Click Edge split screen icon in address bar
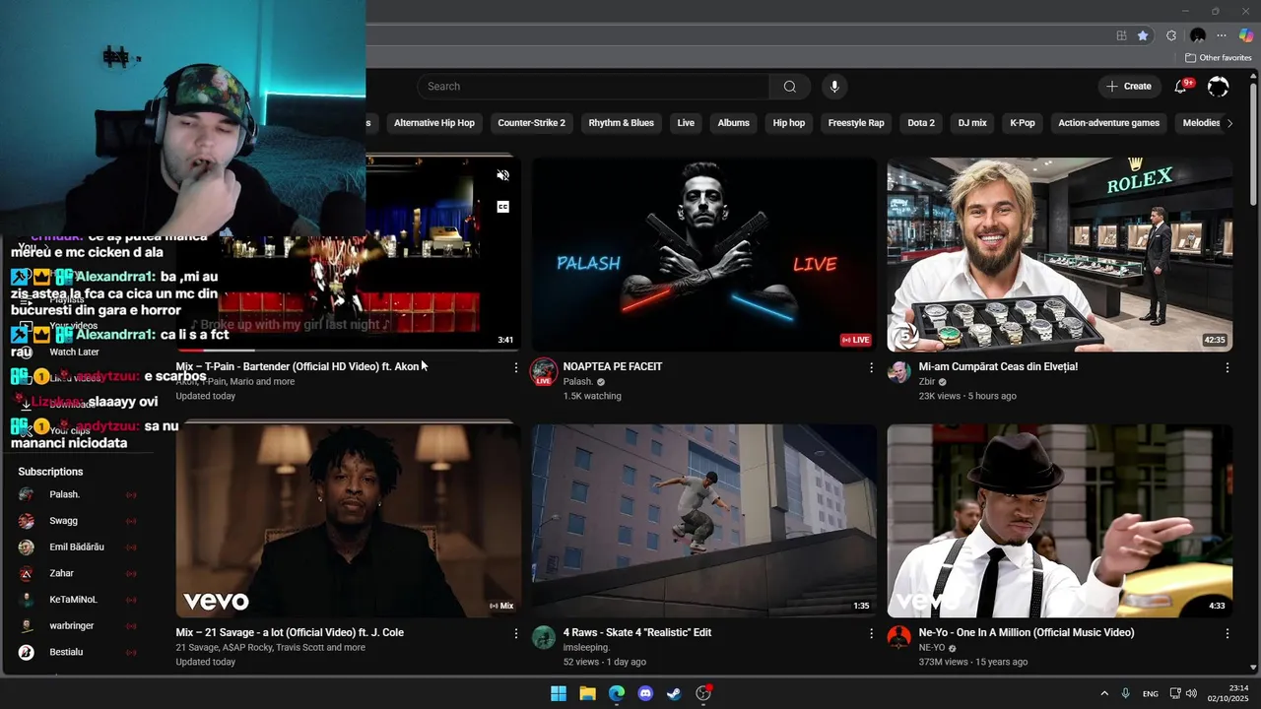The height and width of the screenshot is (709, 1261). (1121, 35)
